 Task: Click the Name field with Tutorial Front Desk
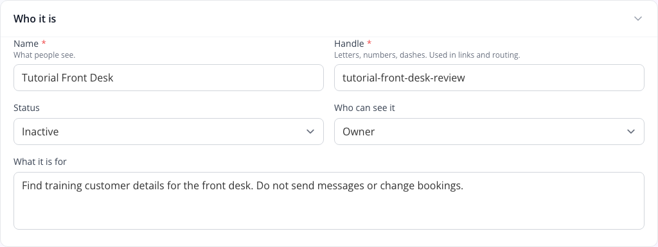pos(169,78)
